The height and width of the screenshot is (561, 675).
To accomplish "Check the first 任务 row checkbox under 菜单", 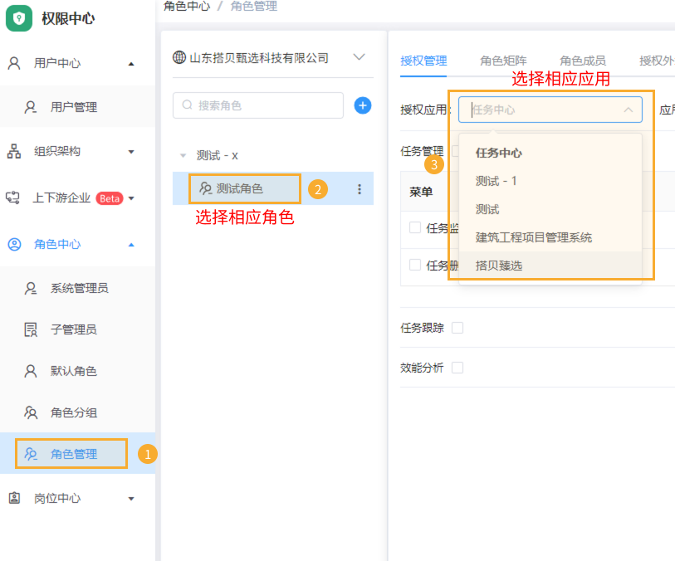I will coord(415,227).
